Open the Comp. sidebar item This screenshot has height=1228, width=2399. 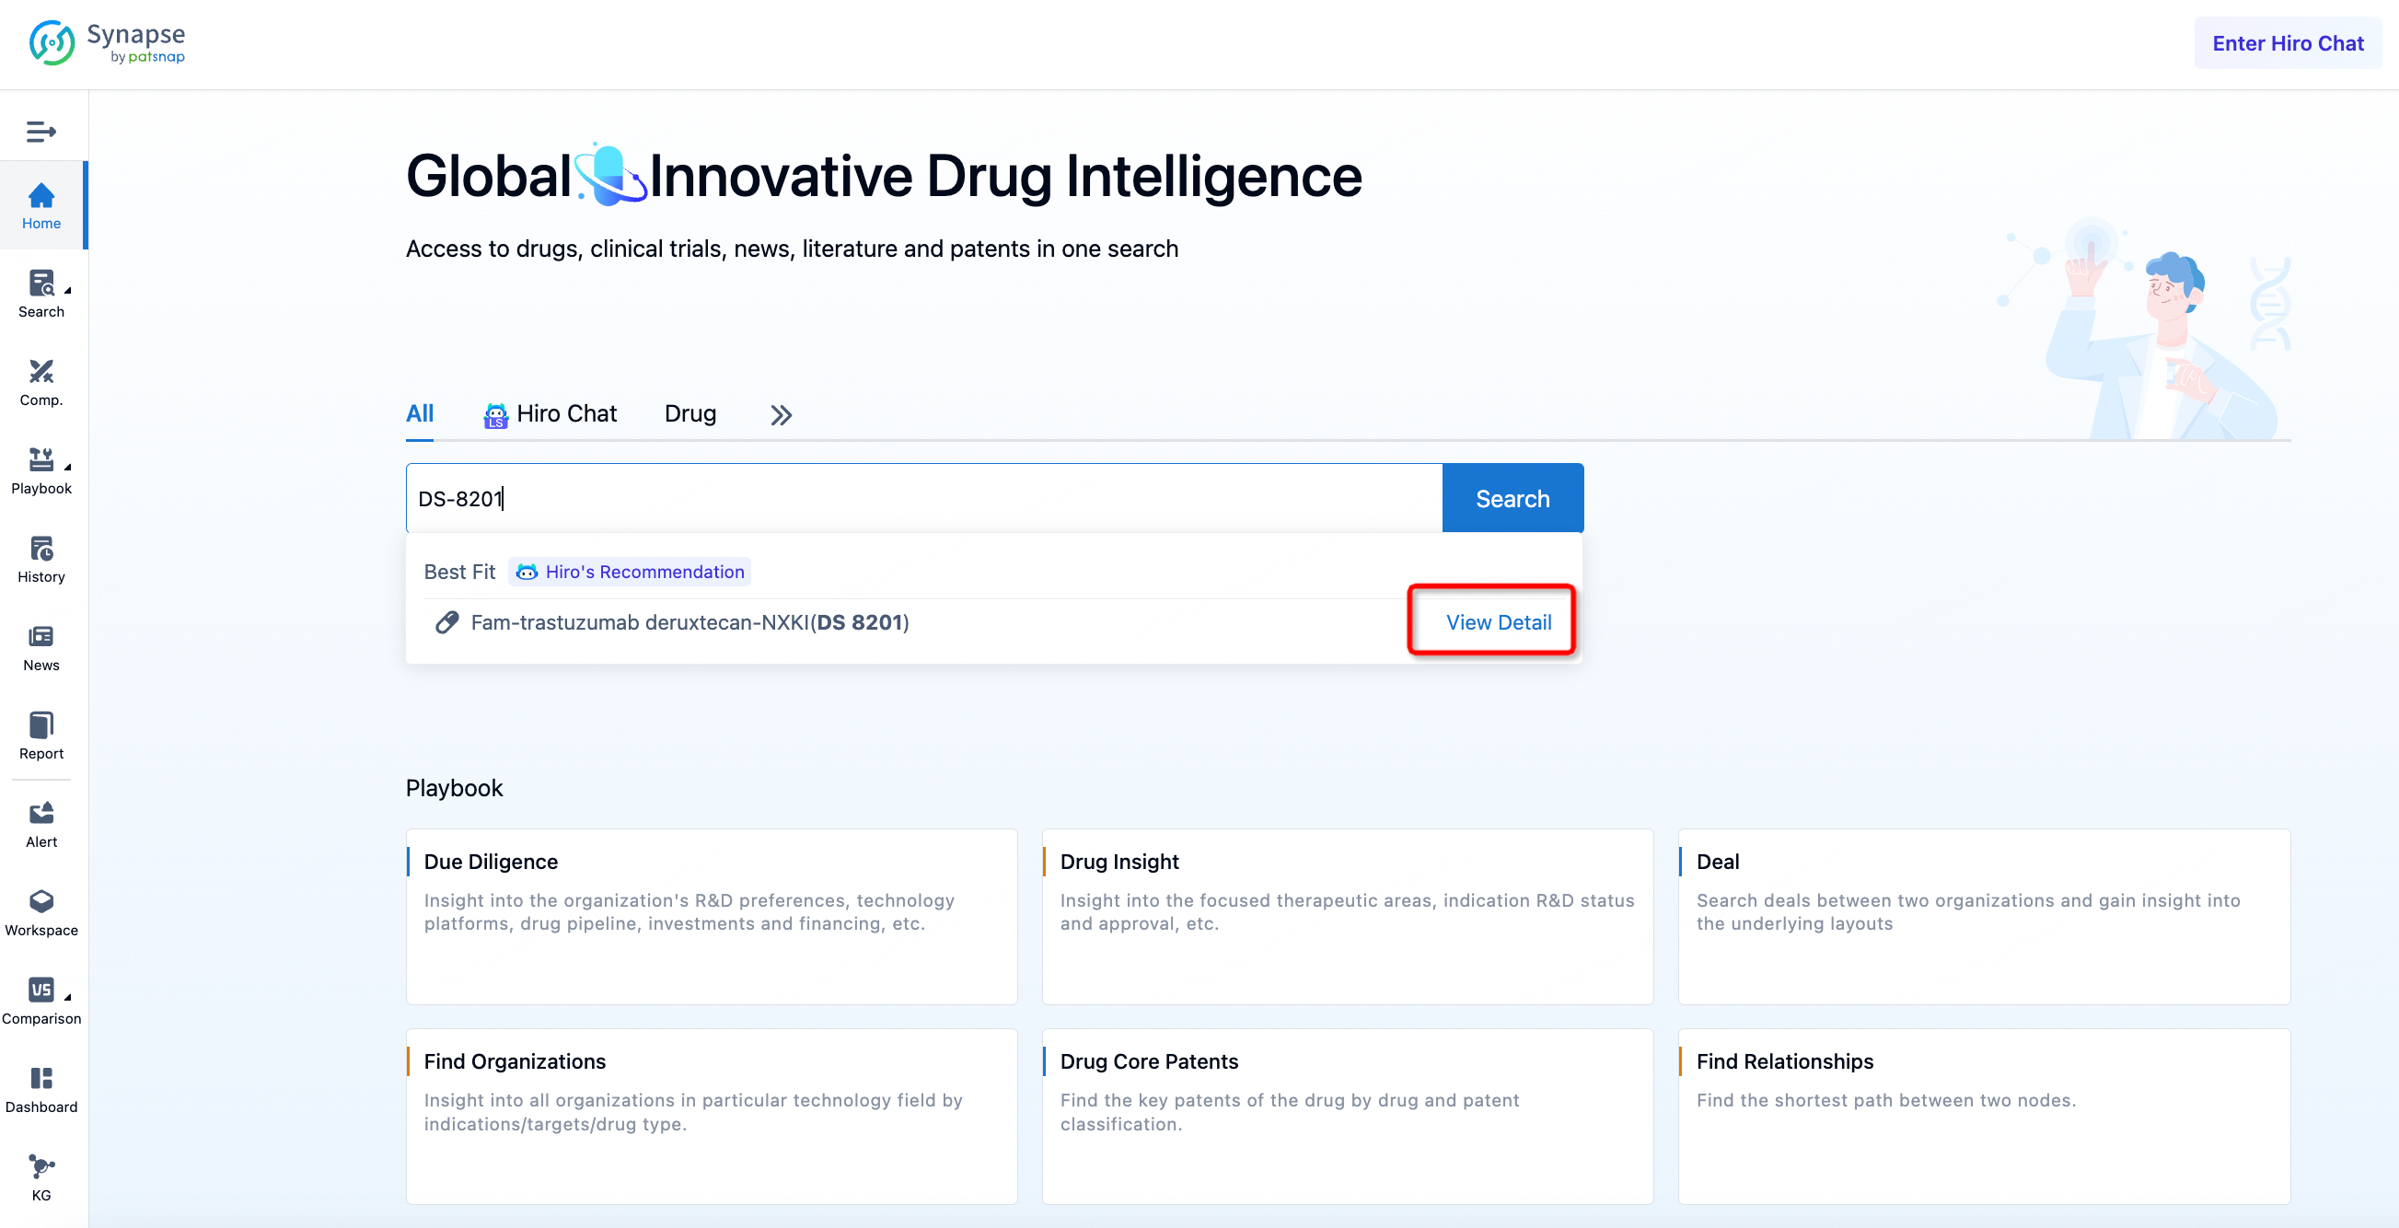tap(41, 383)
